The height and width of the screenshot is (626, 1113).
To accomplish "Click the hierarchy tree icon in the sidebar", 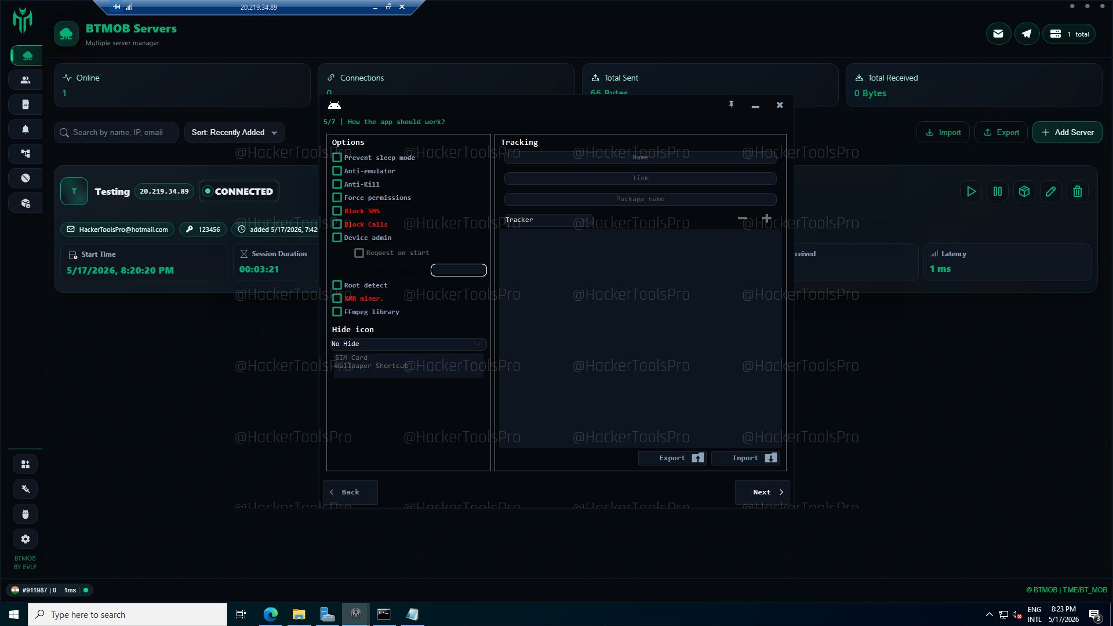I will coord(26,154).
